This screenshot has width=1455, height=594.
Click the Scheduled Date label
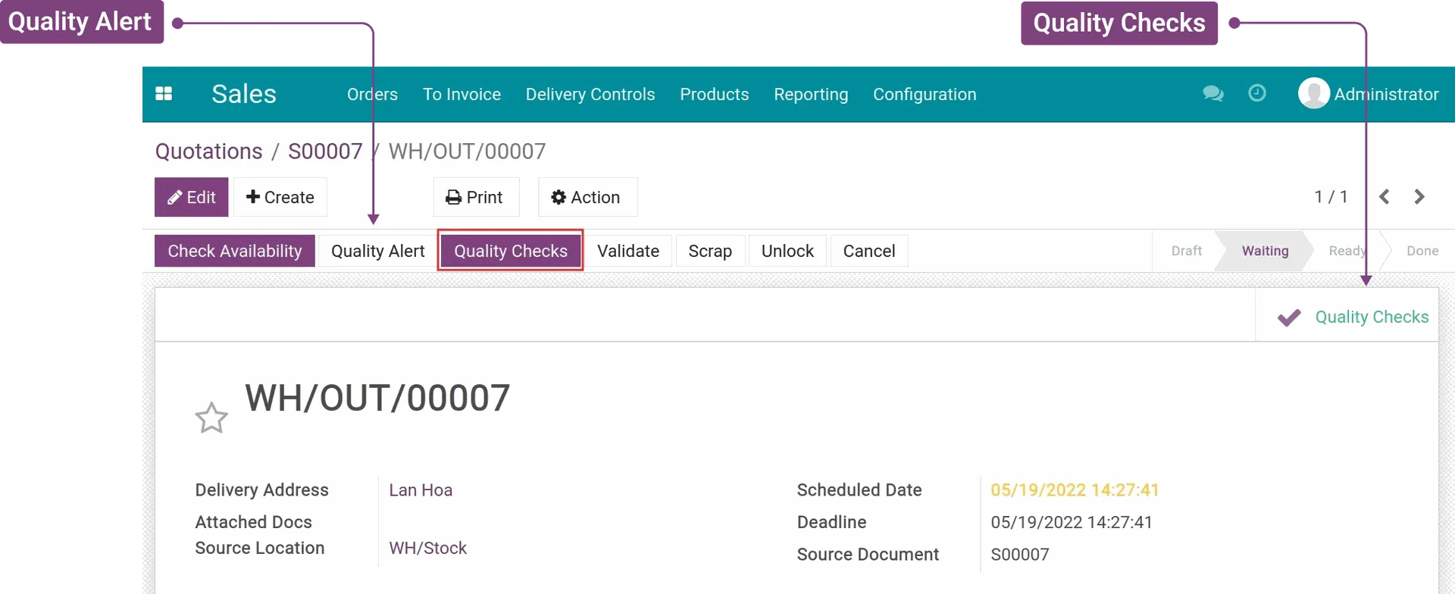click(859, 490)
